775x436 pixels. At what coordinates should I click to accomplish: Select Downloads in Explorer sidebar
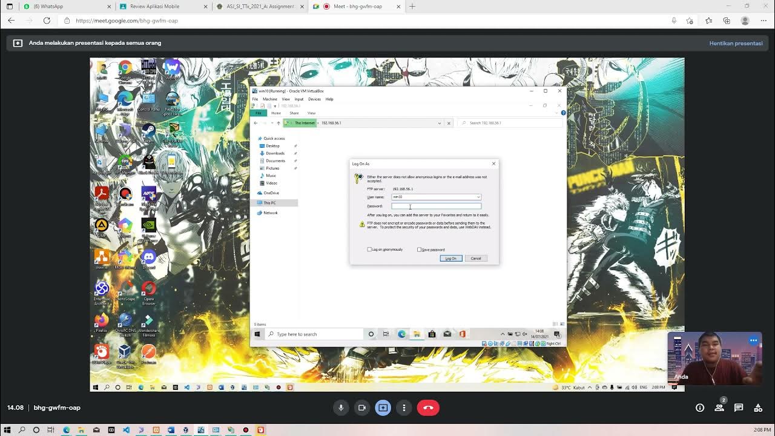tap(275, 153)
